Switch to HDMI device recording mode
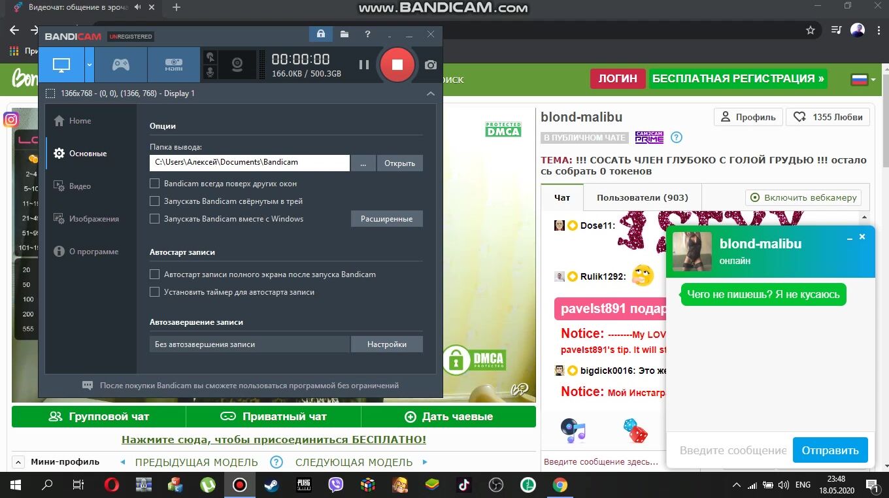This screenshot has height=498, width=889. pos(173,65)
